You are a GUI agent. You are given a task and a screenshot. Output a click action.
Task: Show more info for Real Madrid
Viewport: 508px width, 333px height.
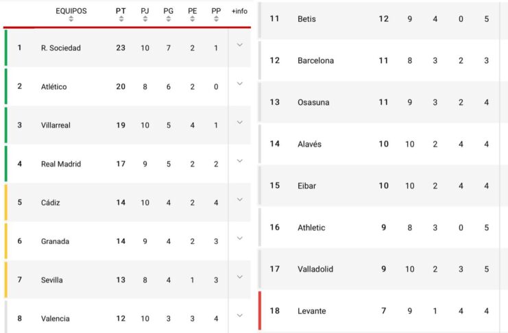(239, 161)
